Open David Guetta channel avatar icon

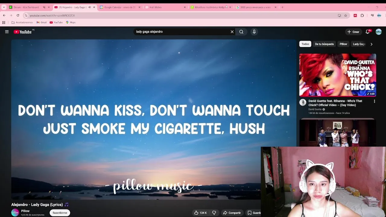tap(303, 102)
